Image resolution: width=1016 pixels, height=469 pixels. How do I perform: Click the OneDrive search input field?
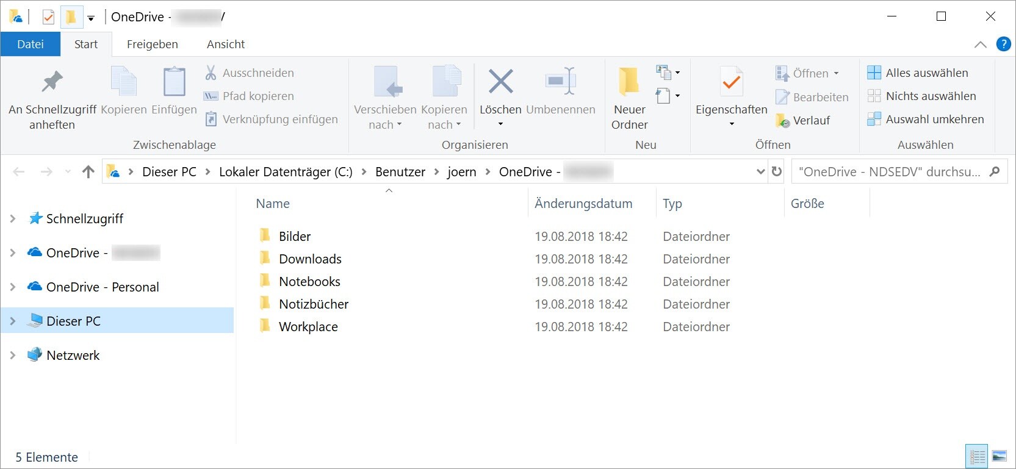click(891, 171)
